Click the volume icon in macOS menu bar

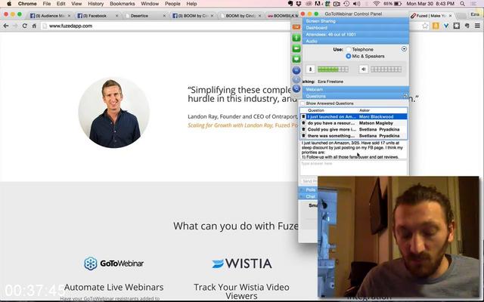point(356,4)
